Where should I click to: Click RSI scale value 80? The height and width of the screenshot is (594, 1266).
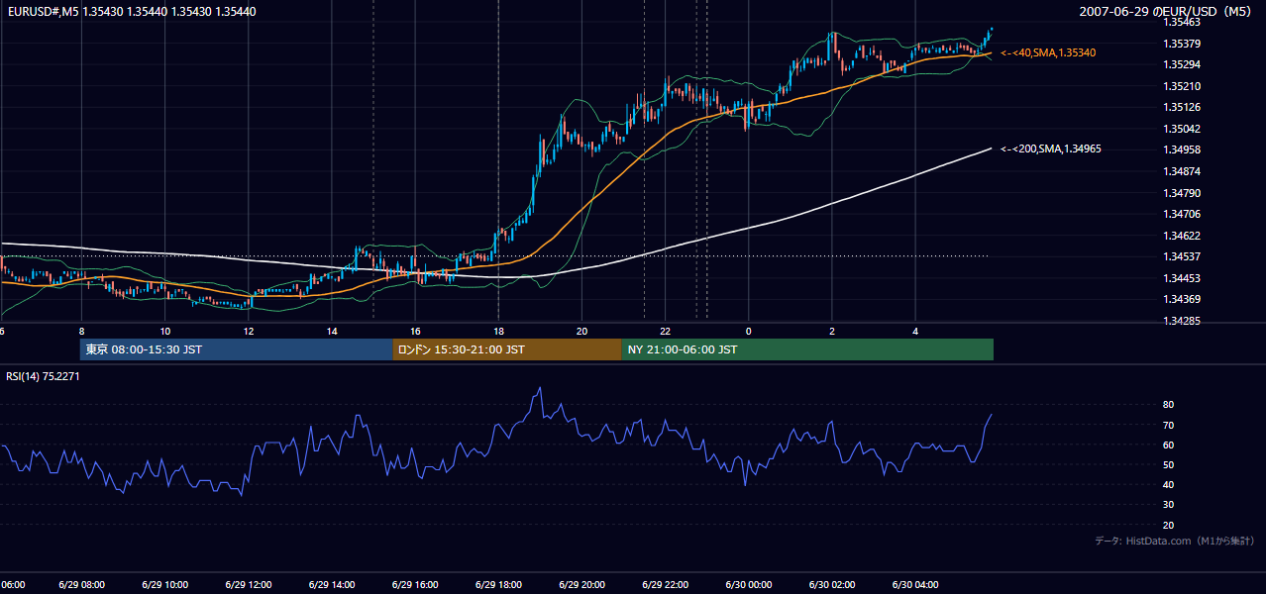[x=1169, y=405]
